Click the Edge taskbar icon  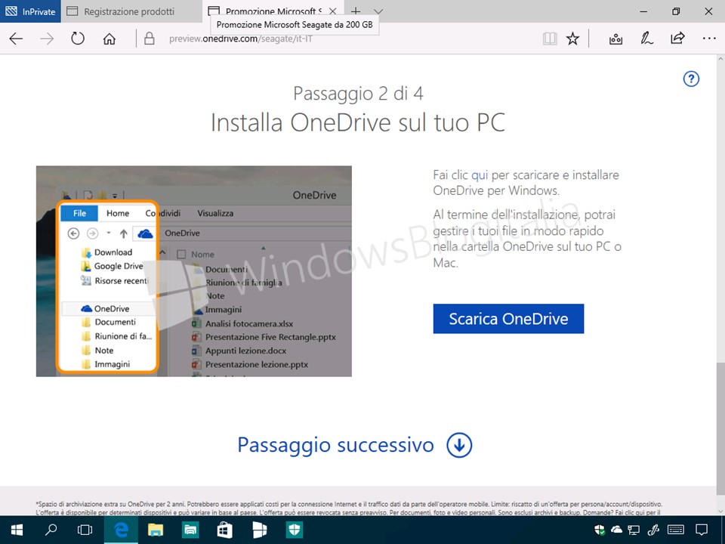point(121,530)
